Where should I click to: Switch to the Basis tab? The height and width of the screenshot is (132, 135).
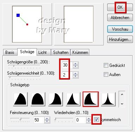(x=10, y=52)
